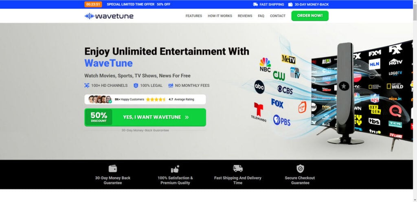Click "30-DAY MONEY-BACK" top bar text
The height and width of the screenshot is (202, 417).
(312, 4)
